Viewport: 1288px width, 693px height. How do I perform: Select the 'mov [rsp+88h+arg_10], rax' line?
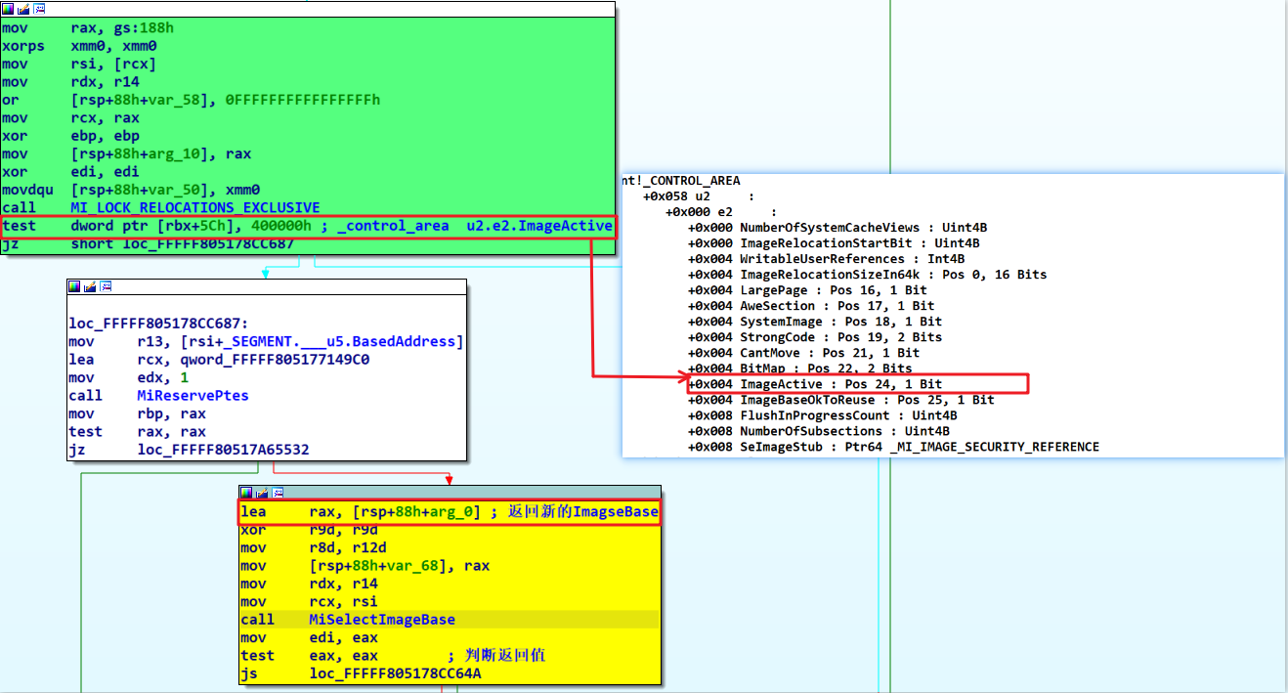click(127, 154)
